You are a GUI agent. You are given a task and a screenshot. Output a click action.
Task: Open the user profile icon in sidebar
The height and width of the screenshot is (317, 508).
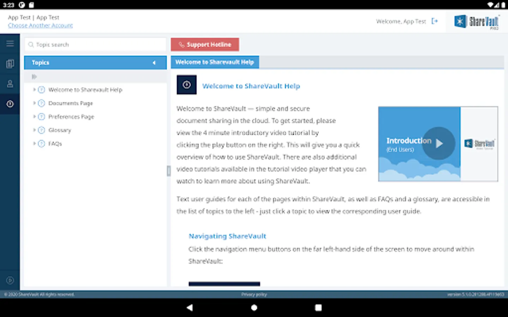(x=10, y=84)
